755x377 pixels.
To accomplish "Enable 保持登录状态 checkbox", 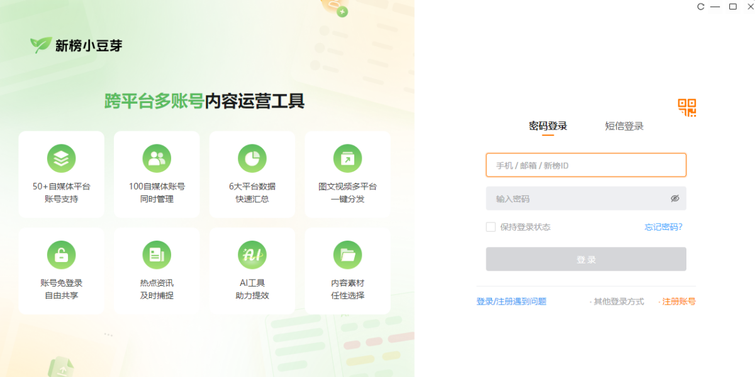I will click(x=491, y=227).
